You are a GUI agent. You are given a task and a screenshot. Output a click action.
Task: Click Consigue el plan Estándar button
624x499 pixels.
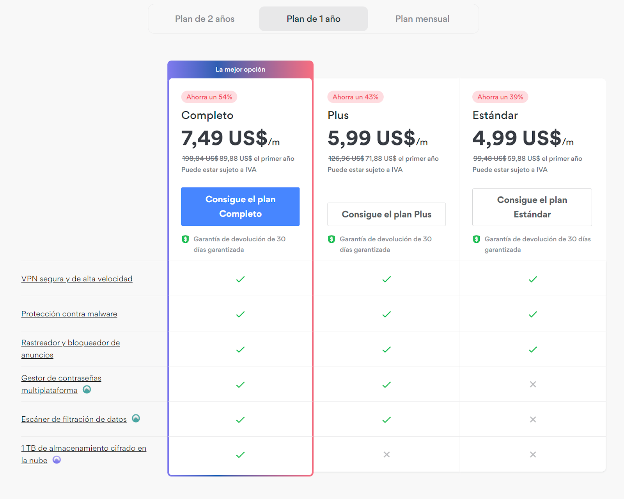(x=532, y=207)
